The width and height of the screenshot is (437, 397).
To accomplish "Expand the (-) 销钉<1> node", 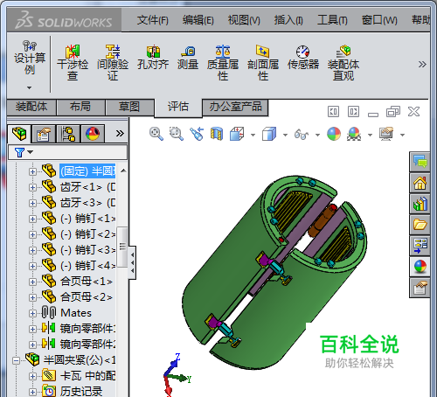I will 32,219.
